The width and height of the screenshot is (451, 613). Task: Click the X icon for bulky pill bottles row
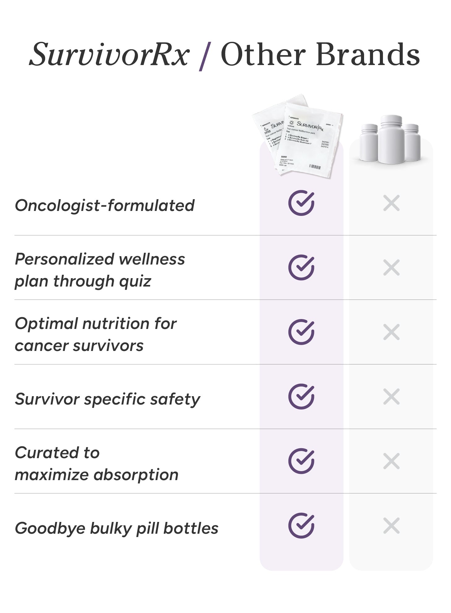click(x=391, y=526)
